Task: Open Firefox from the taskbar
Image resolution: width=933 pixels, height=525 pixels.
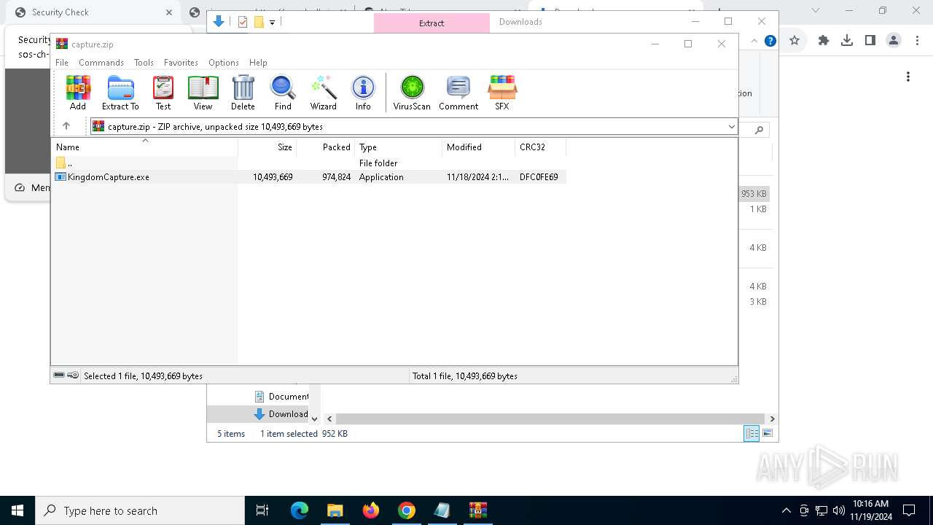Action: 371,510
